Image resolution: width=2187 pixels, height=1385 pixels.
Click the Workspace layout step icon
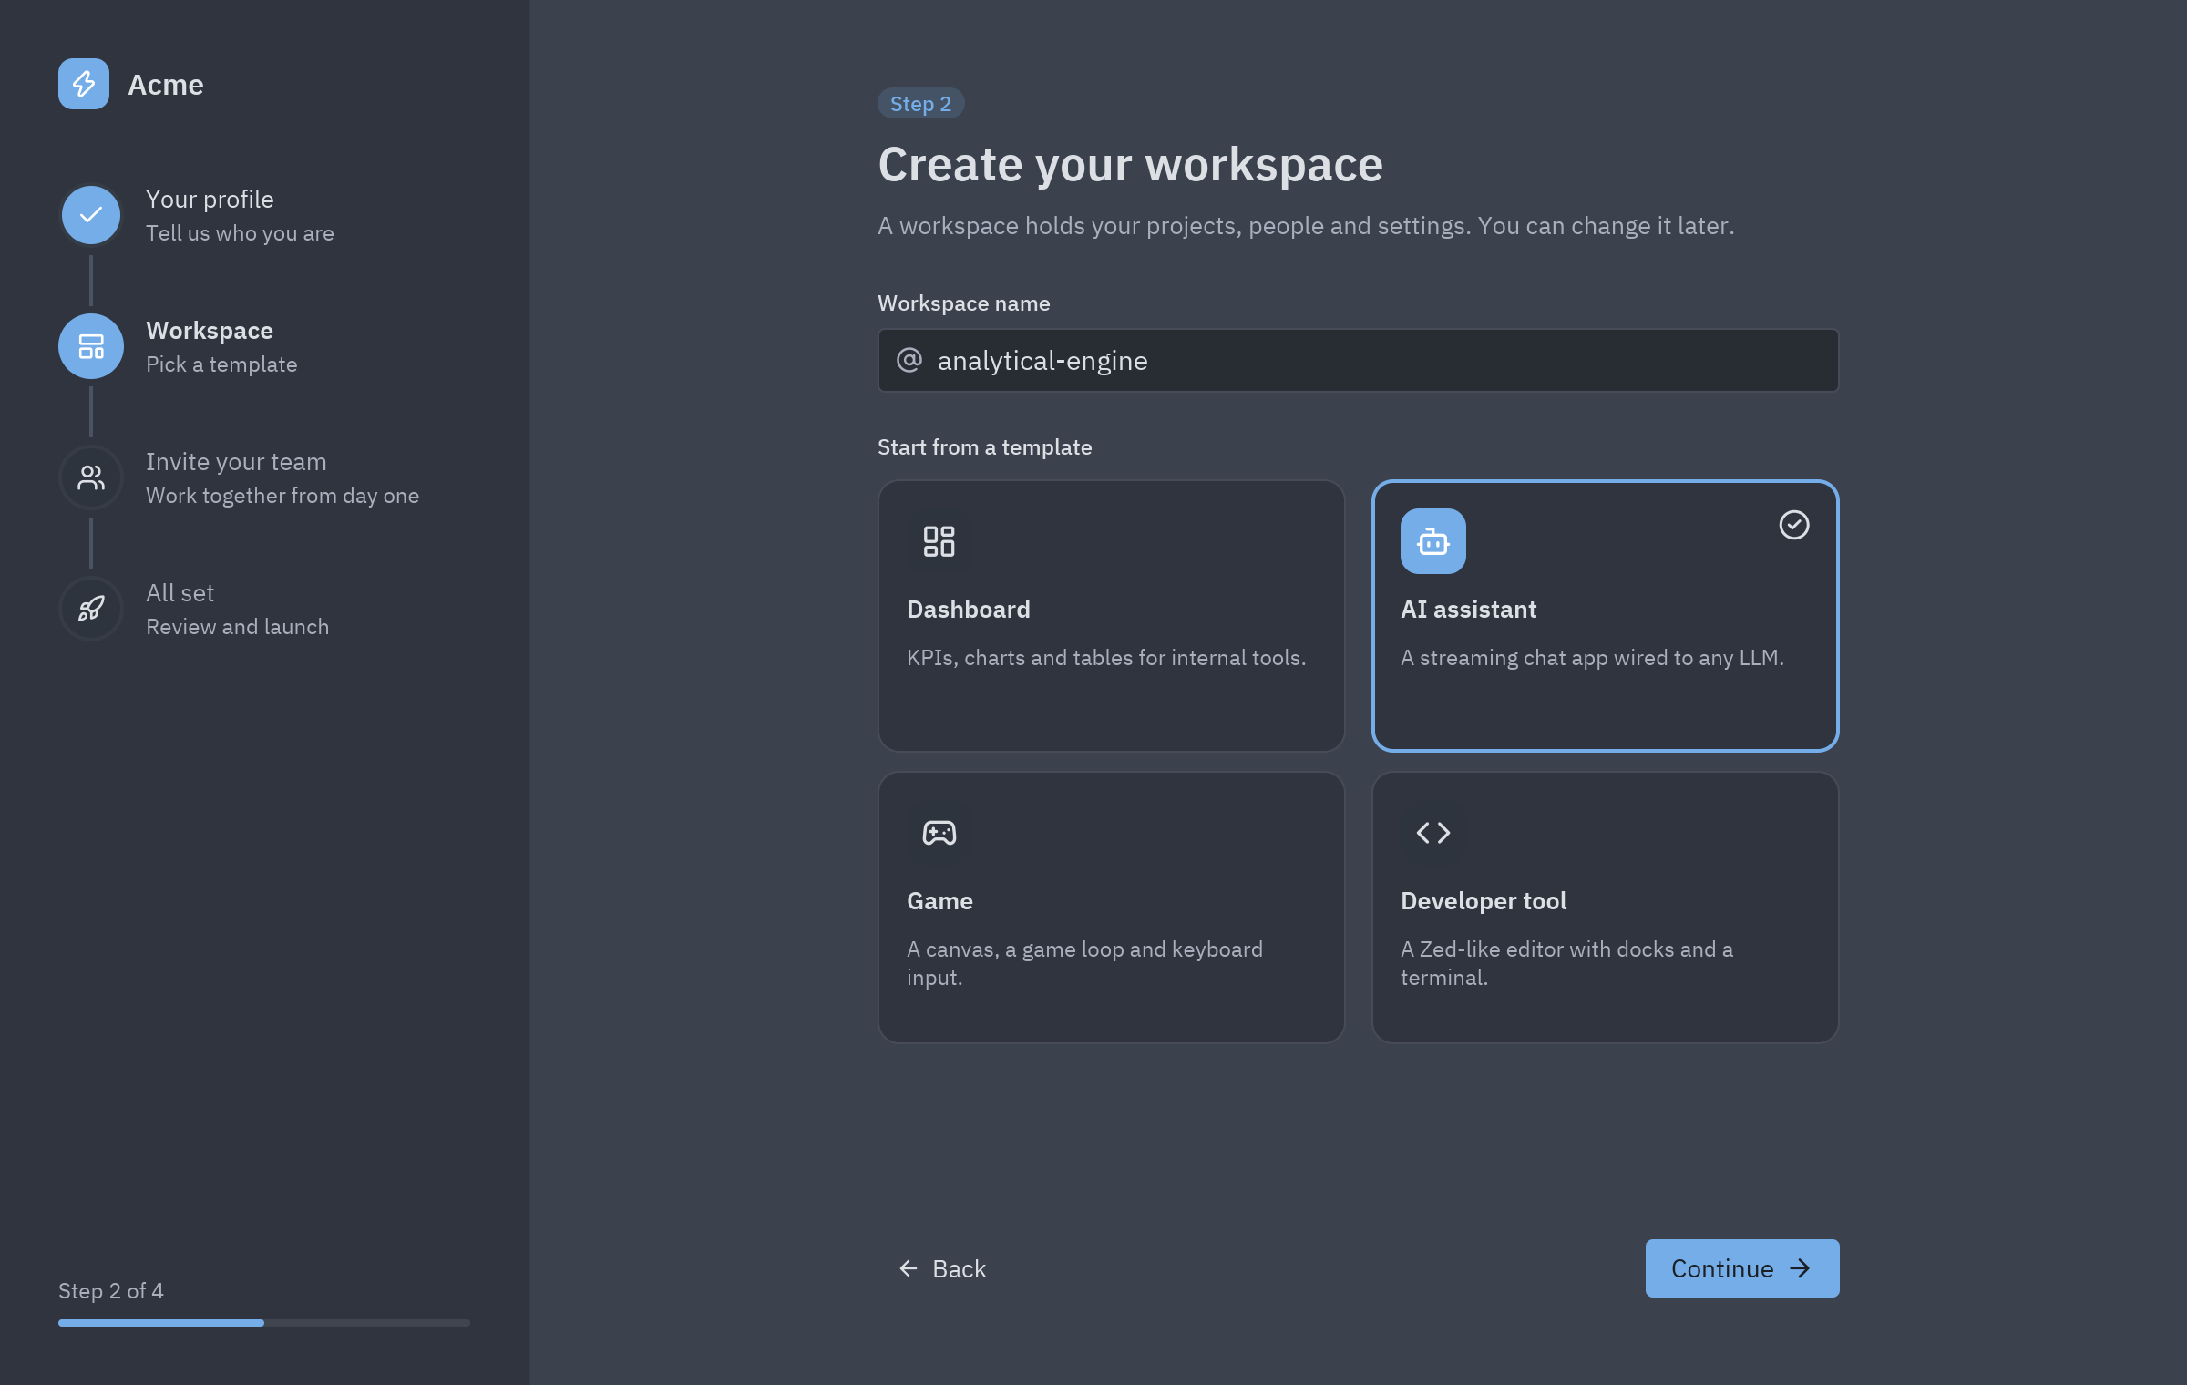91,346
